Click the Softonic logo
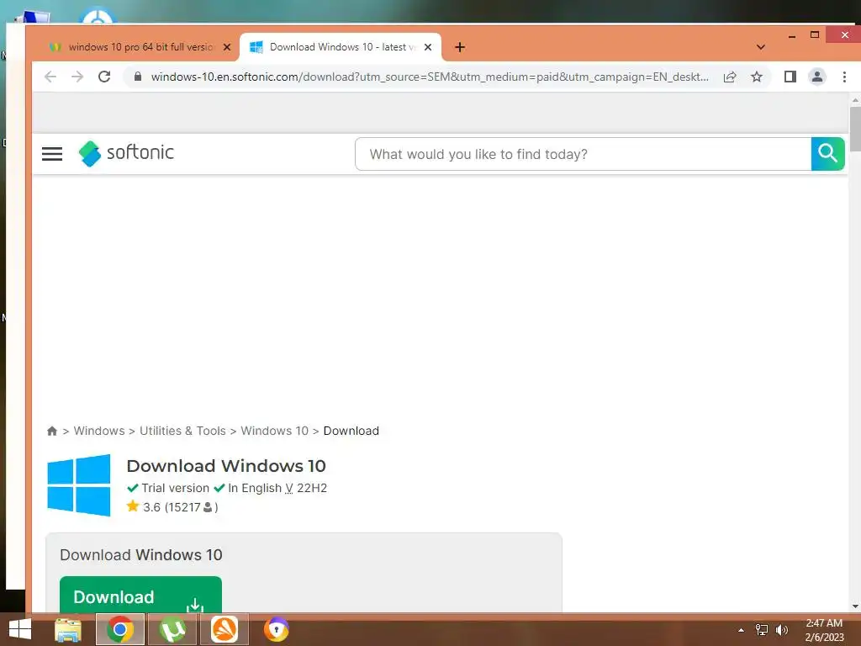 coord(126,153)
